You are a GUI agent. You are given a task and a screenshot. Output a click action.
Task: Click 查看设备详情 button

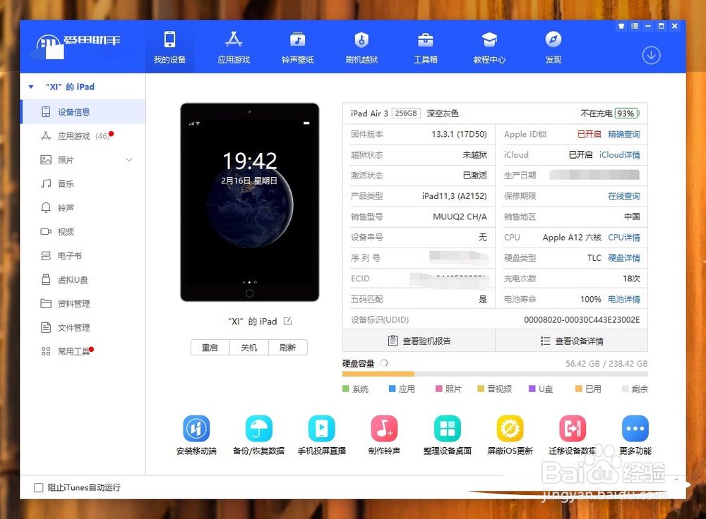coord(571,341)
